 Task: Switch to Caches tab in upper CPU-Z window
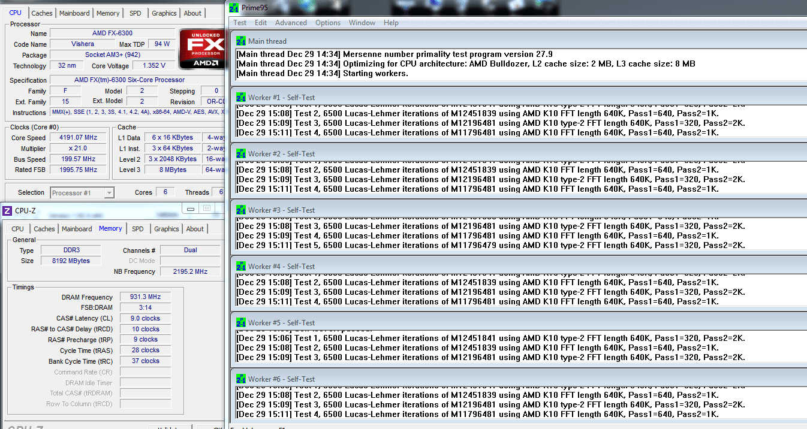(x=42, y=13)
